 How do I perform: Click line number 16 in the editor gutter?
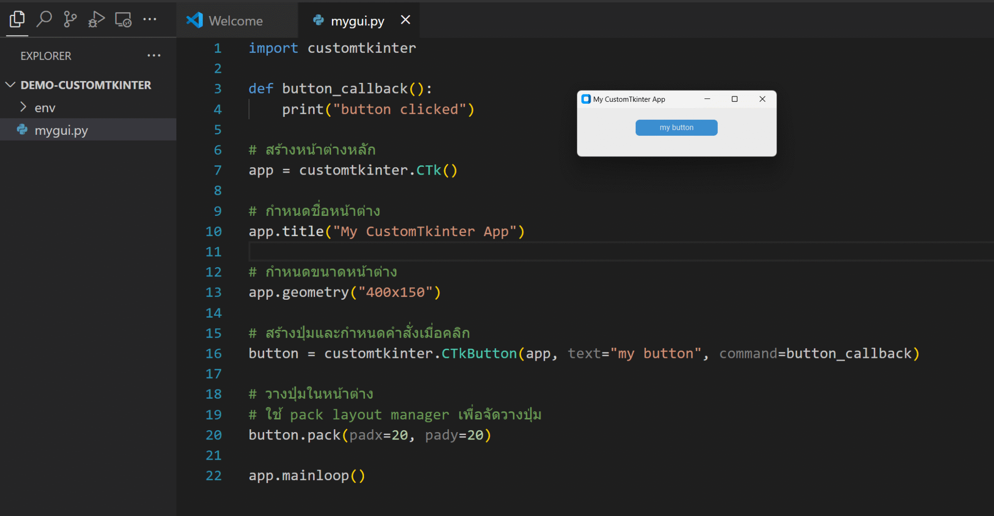click(214, 354)
